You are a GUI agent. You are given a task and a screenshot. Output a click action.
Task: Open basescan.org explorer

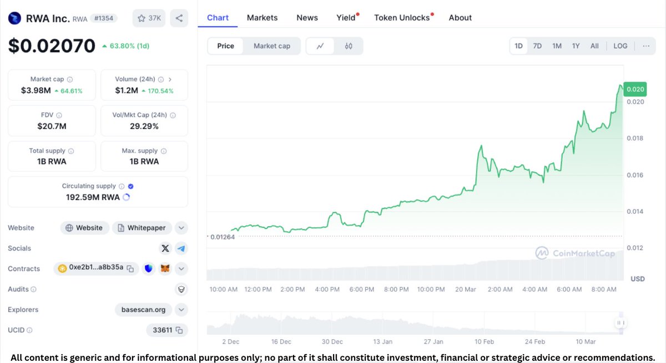tap(143, 310)
